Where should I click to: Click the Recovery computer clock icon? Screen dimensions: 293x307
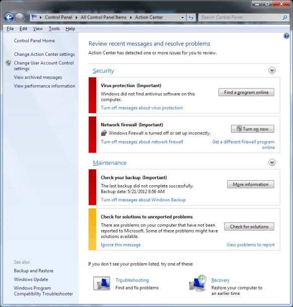198,283
